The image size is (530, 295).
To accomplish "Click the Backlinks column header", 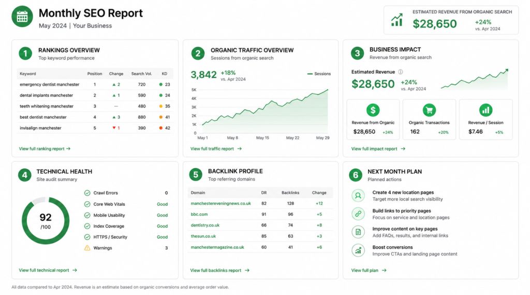I will point(290,193).
